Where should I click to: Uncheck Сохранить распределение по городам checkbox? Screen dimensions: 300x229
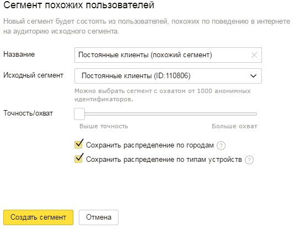tap(78, 145)
